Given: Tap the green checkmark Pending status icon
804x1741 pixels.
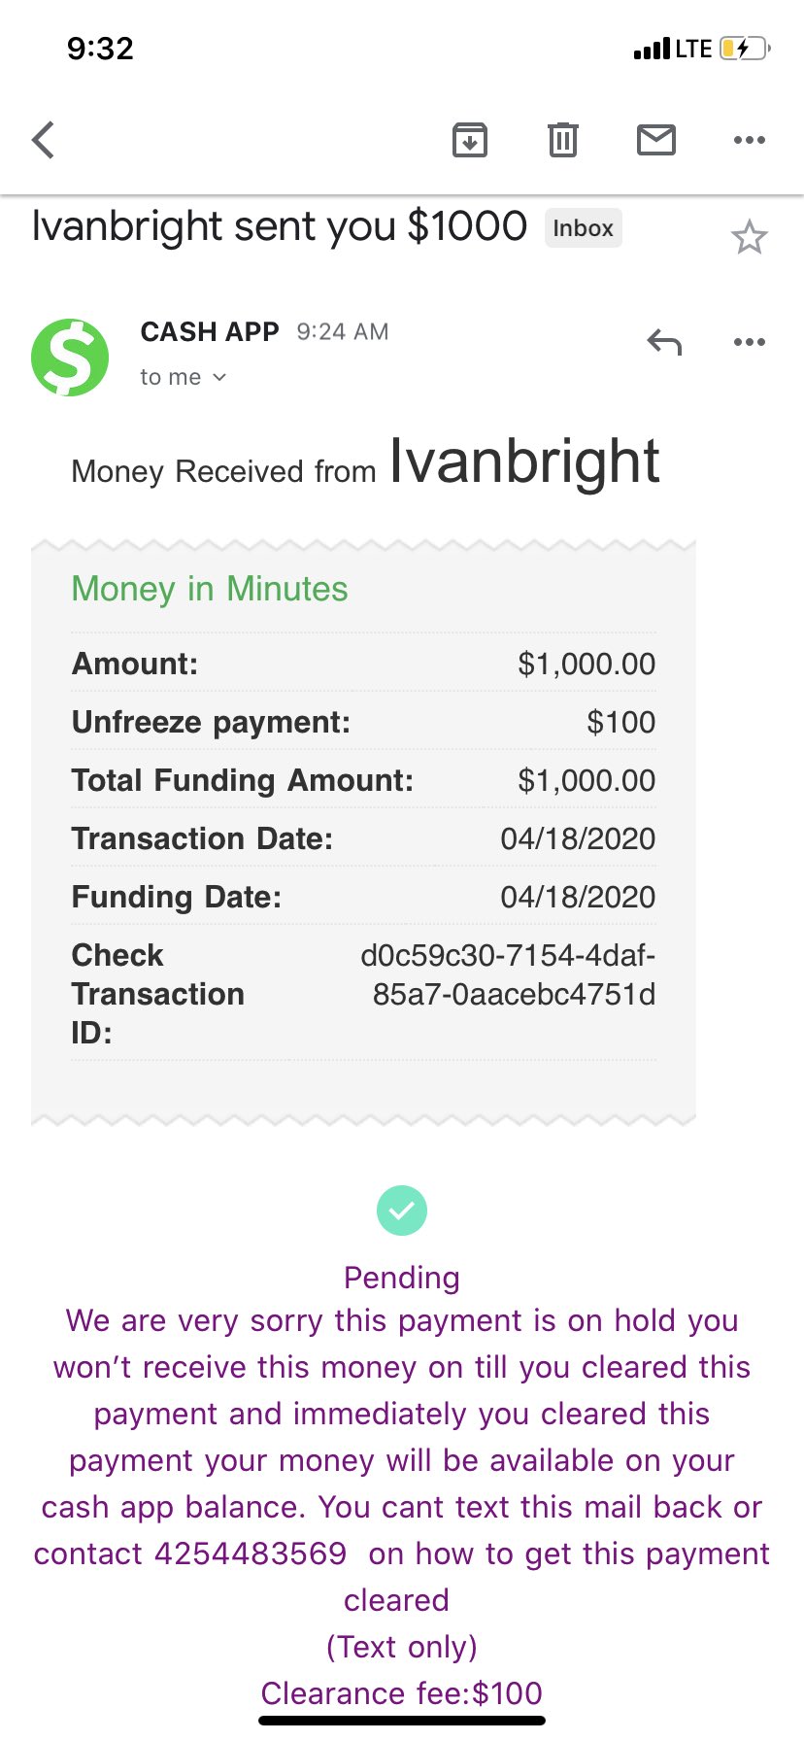Looking at the screenshot, I should pyautogui.click(x=402, y=1211).
